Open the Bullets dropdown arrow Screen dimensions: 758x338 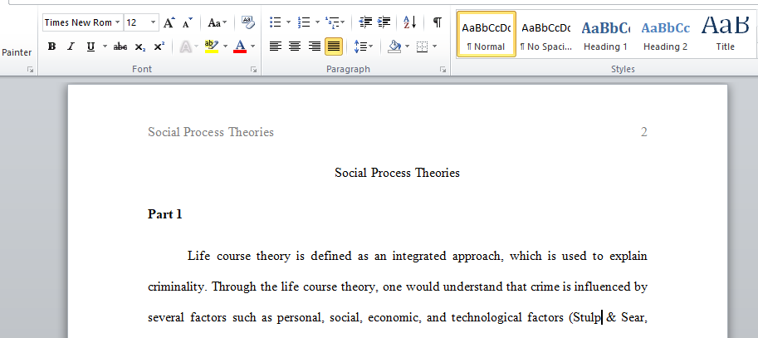click(289, 22)
